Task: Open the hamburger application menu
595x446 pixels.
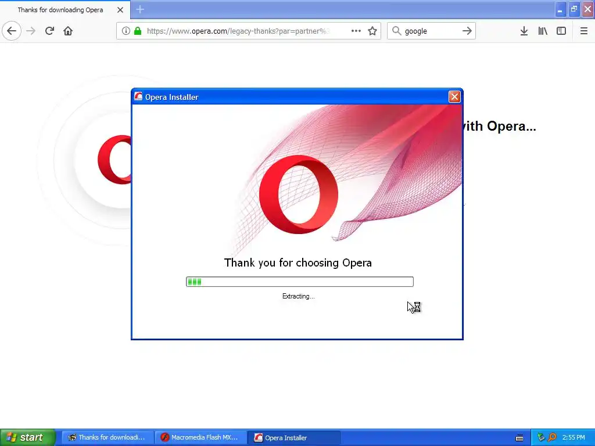Action: (x=583, y=31)
